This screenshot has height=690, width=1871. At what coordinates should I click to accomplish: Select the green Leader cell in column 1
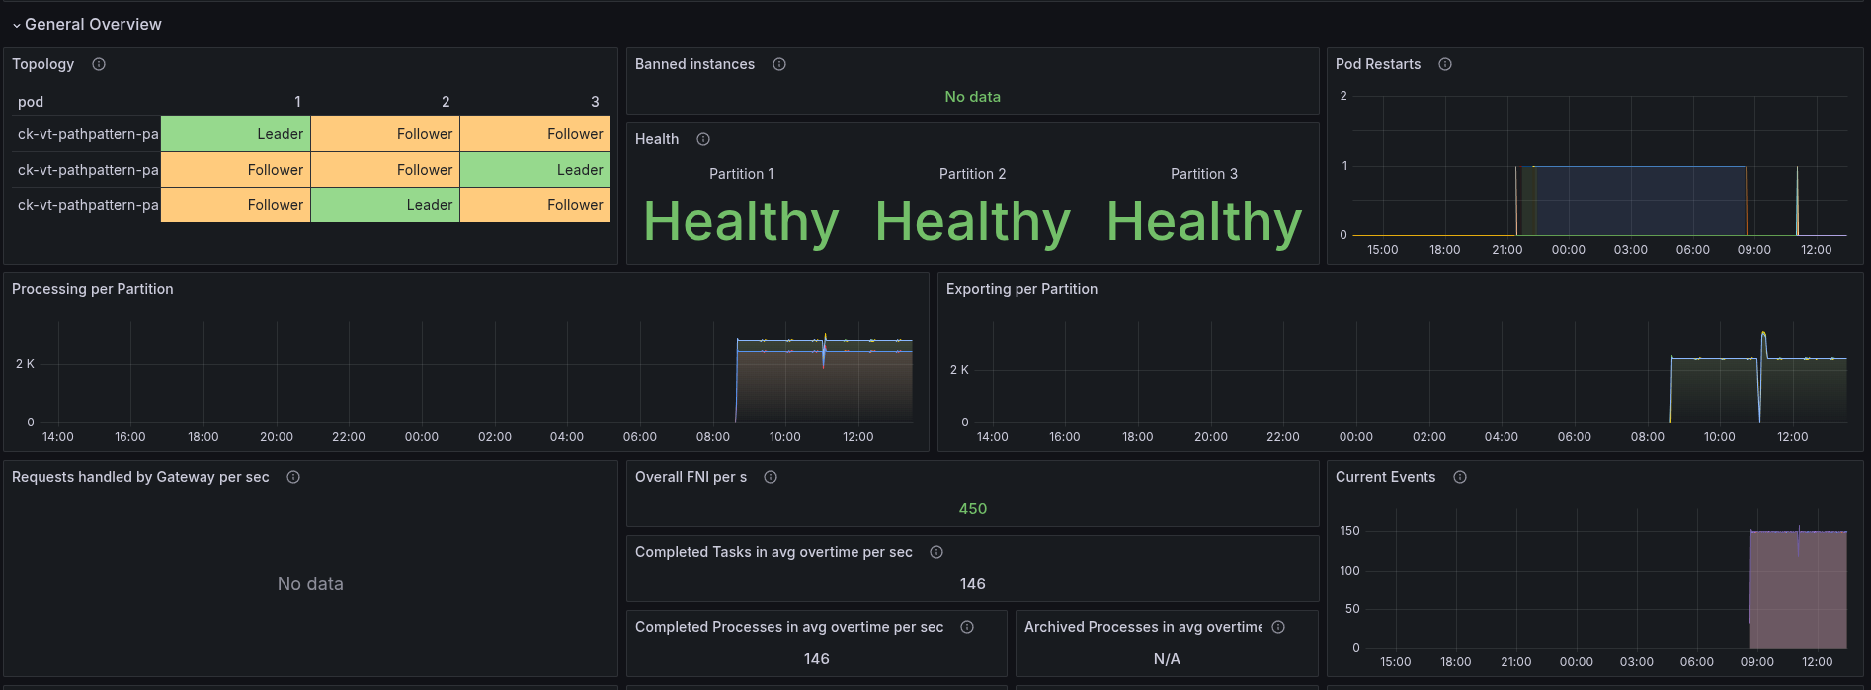[236, 134]
